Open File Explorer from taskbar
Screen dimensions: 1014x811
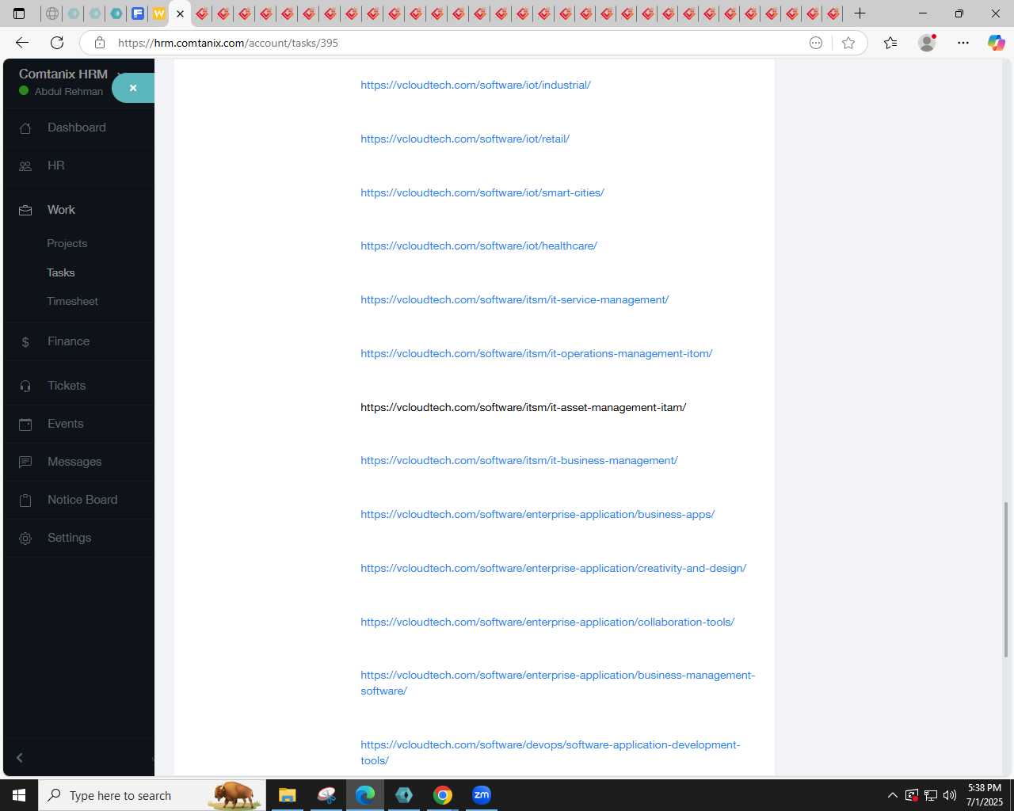287,795
